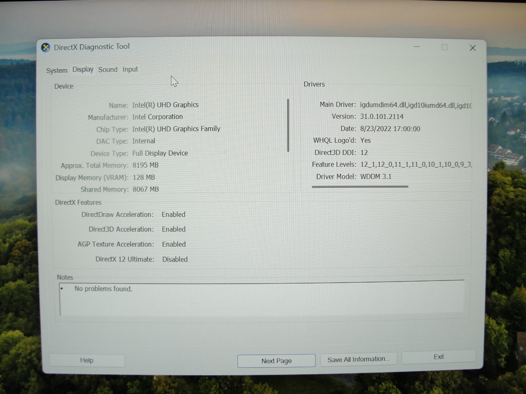Click the 'Main Driver:' label

click(338, 104)
